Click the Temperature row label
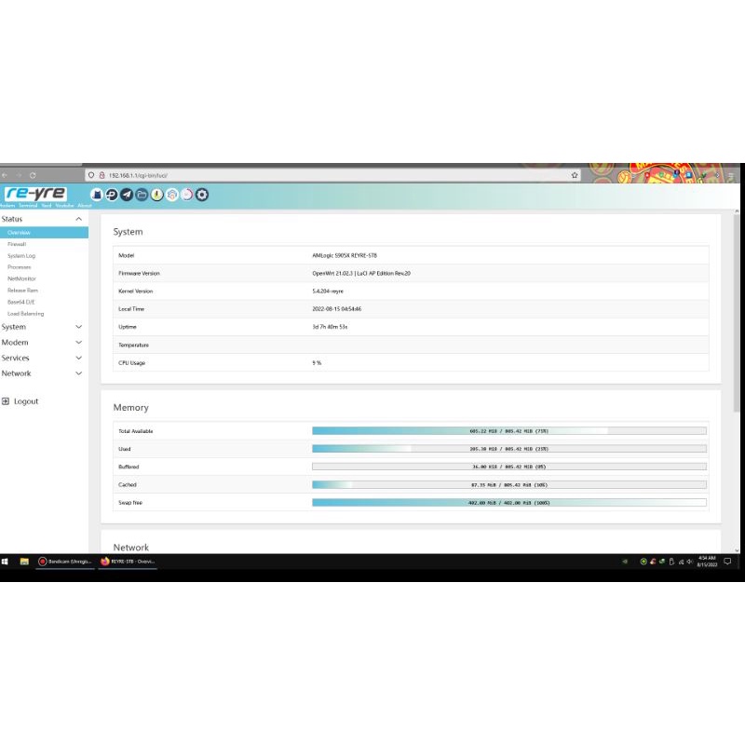Viewport: 745px width, 745px height. [133, 345]
